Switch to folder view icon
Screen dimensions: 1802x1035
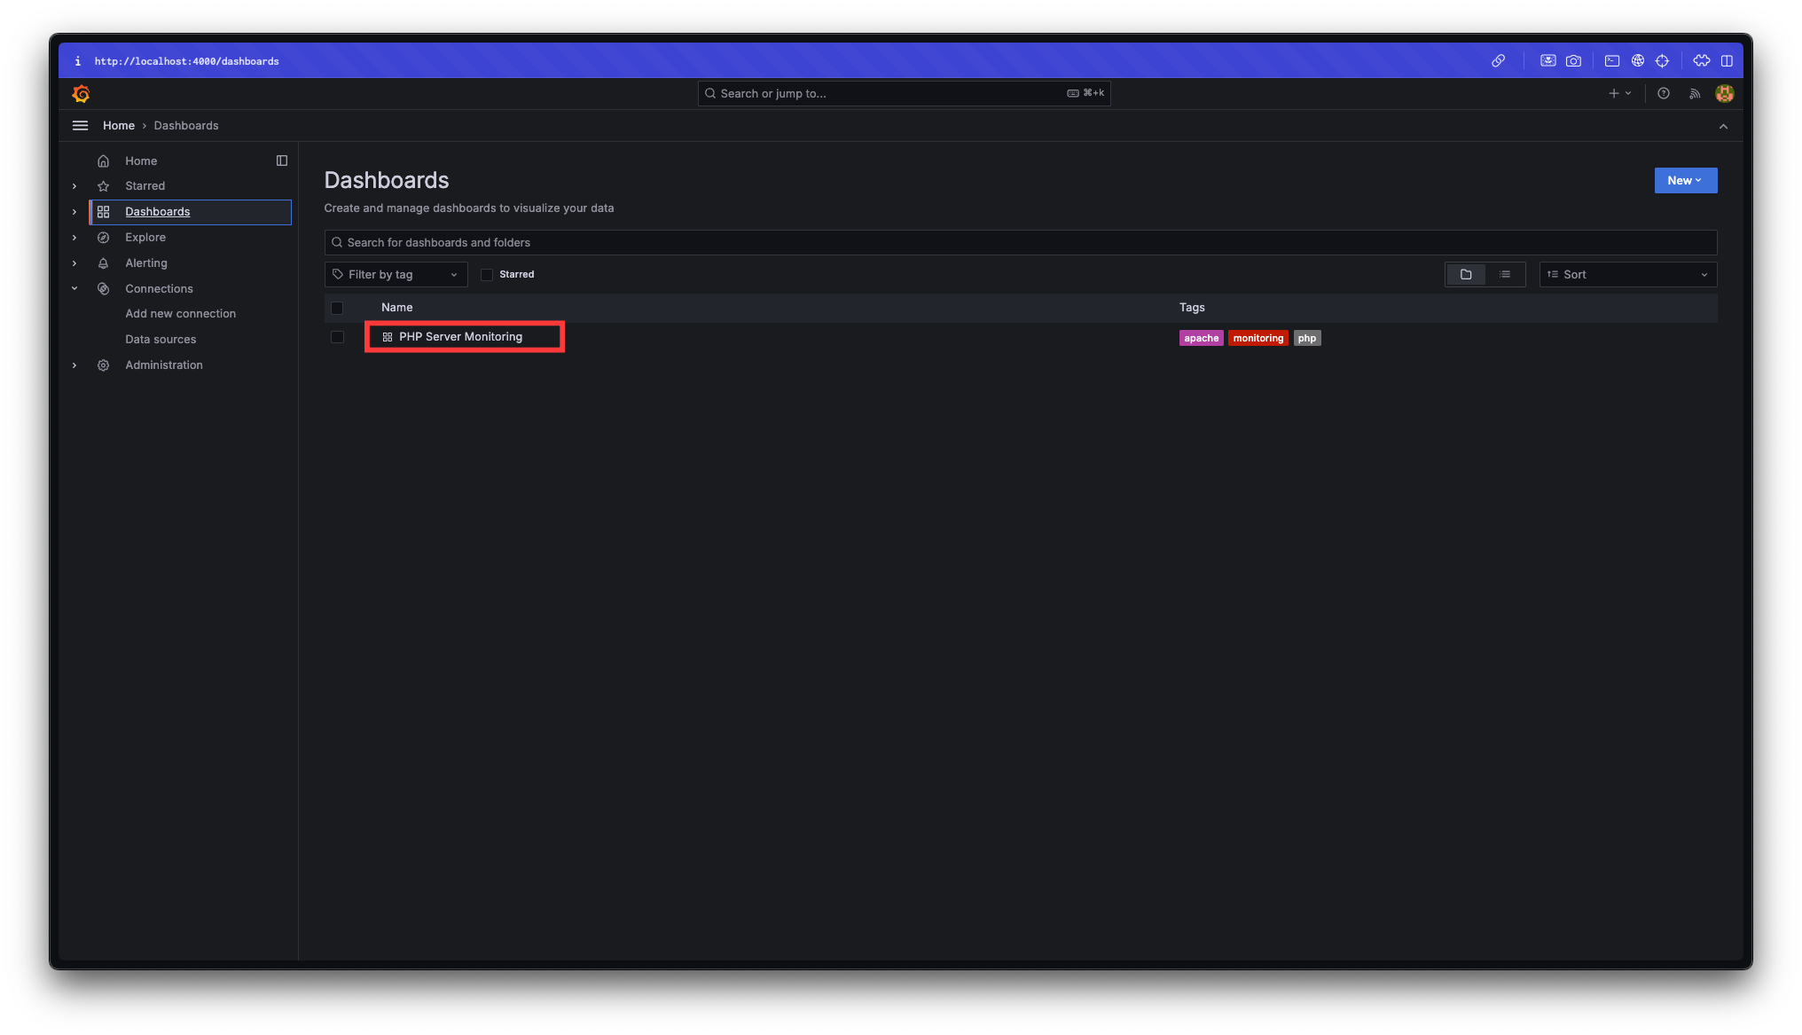click(x=1466, y=275)
